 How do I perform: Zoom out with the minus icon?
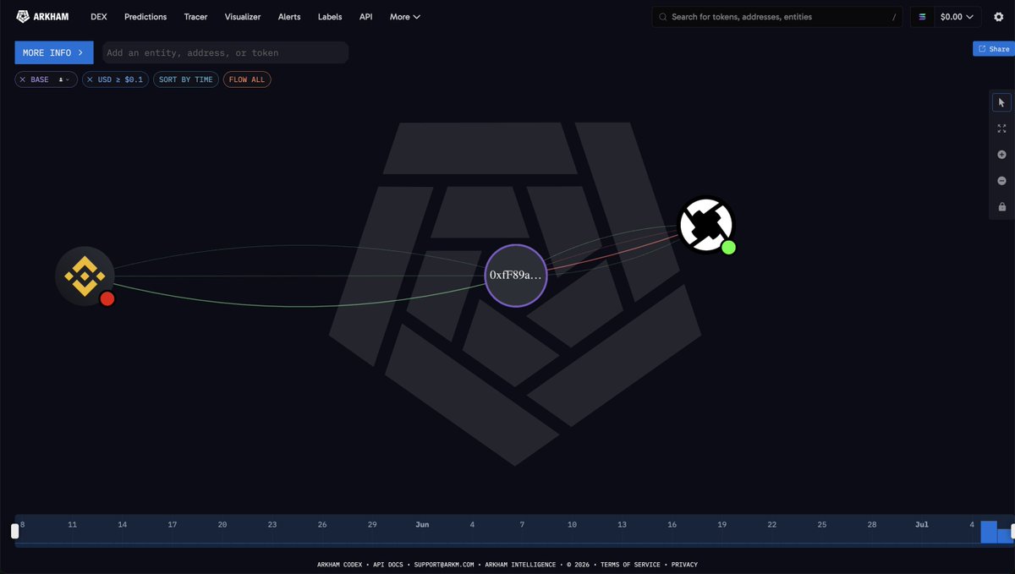(1001, 181)
